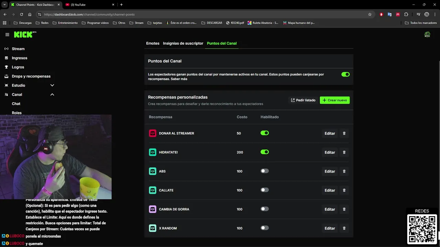Switch to the Emotes tab
440x247 pixels.
point(153,44)
